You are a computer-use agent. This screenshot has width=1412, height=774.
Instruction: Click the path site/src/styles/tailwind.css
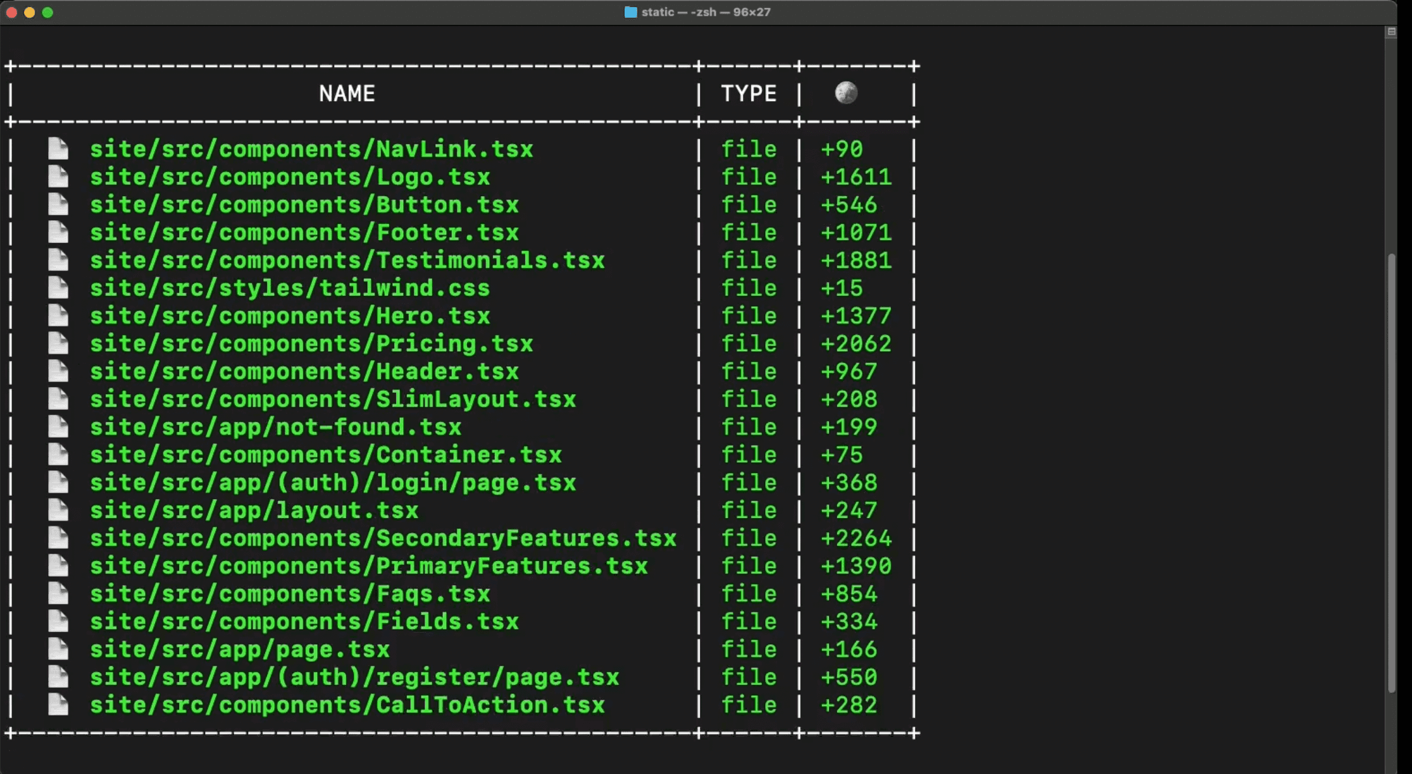[x=290, y=289]
